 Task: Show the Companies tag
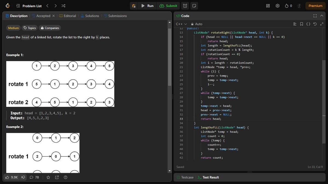50,28
